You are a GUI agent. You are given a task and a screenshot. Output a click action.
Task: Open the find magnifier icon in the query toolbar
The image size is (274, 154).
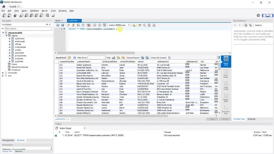point(144,25)
